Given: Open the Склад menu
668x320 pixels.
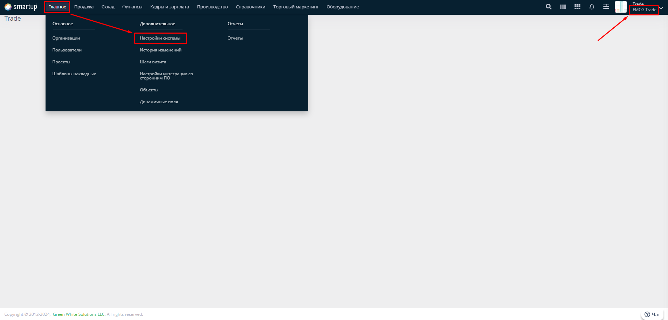Looking at the screenshot, I should 108,7.
